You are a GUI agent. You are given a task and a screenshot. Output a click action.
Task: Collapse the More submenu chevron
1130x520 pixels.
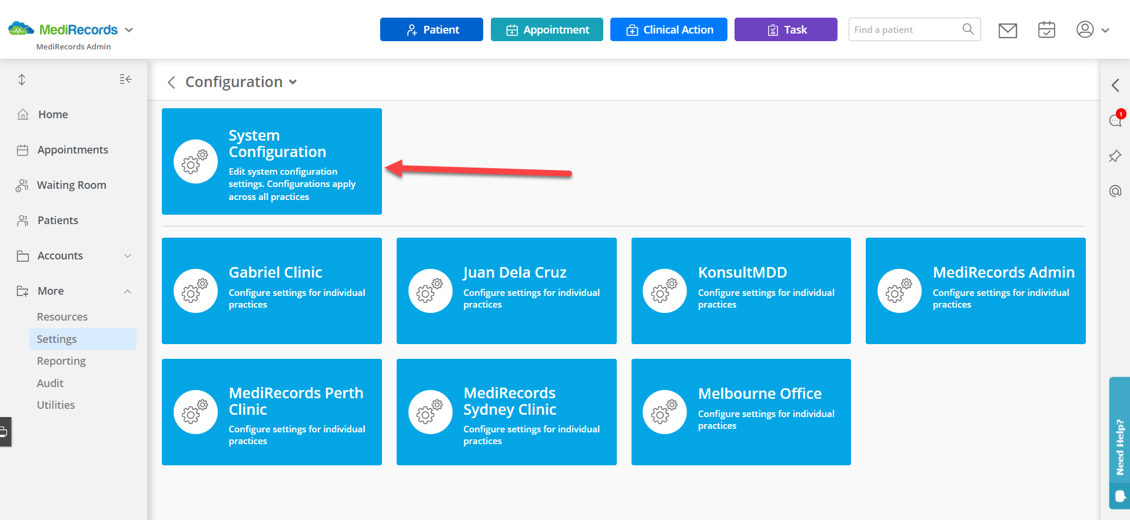pyautogui.click(x=128, y=291)
